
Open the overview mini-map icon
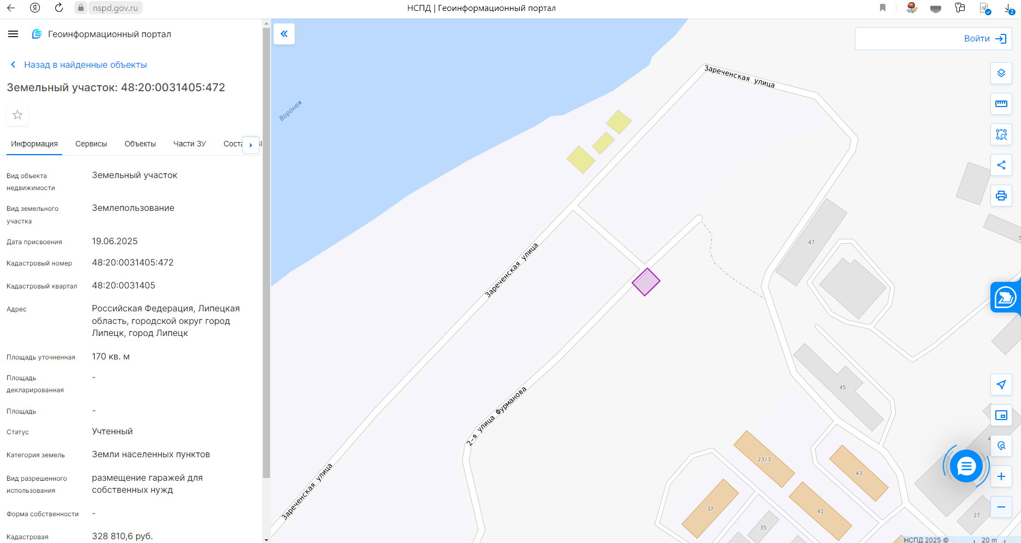1001,415
